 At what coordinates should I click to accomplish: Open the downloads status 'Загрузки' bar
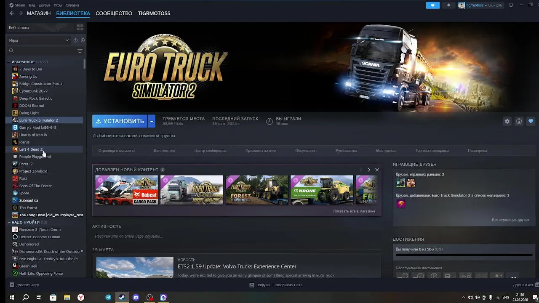[276, 285]
